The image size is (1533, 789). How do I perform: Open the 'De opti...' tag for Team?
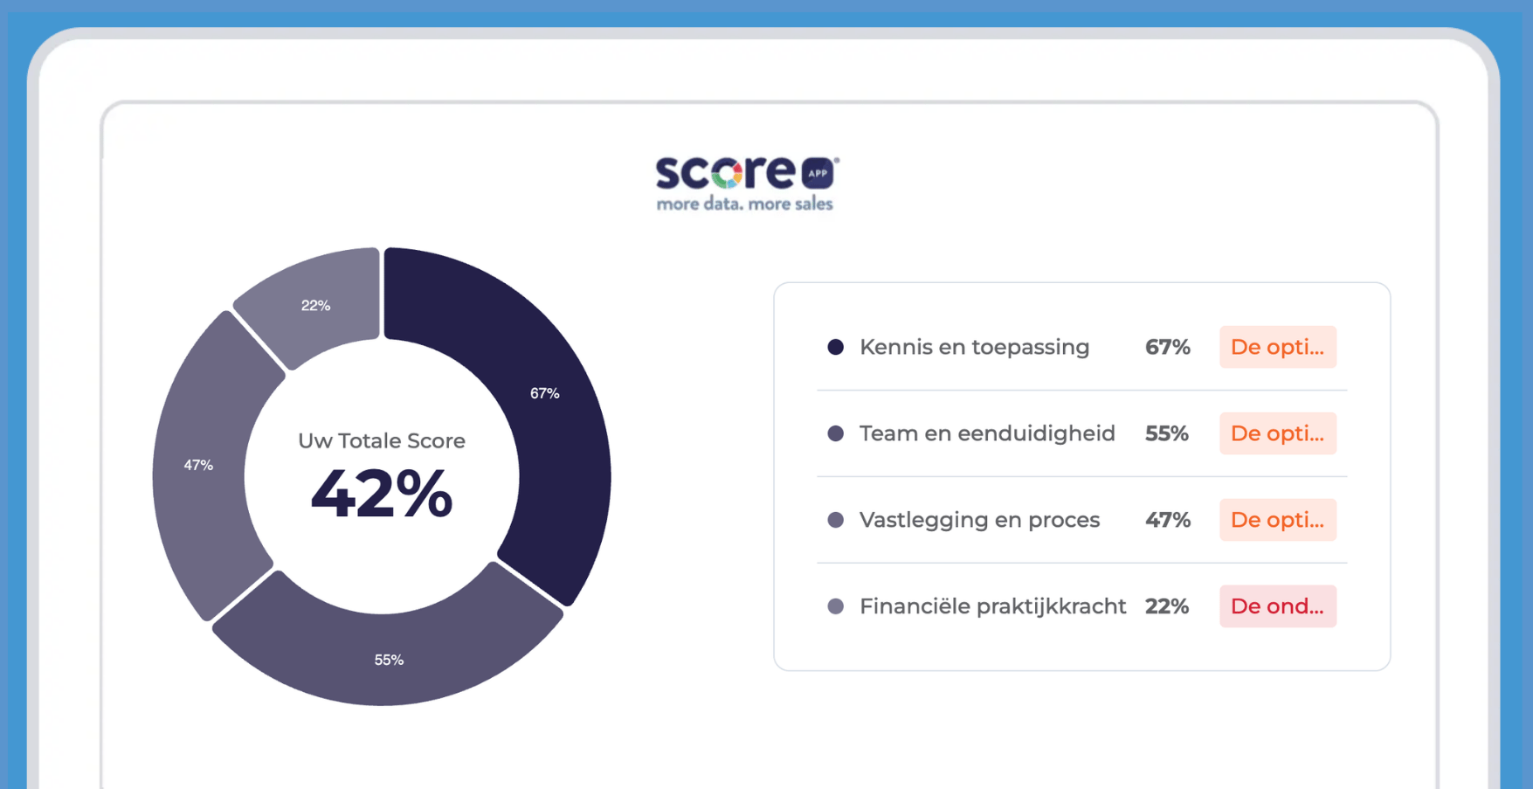coord(1278,433)
